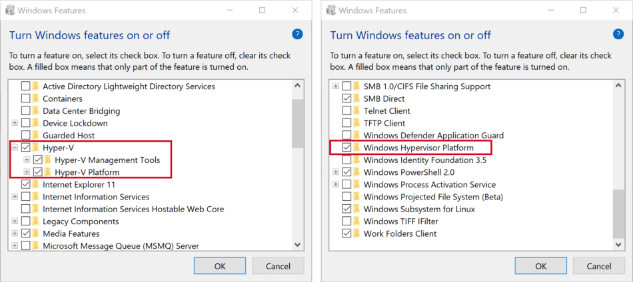This screenshot has width=633, height=282.
Task: Expand the Device Lockdown node
Action: (15, 123)
